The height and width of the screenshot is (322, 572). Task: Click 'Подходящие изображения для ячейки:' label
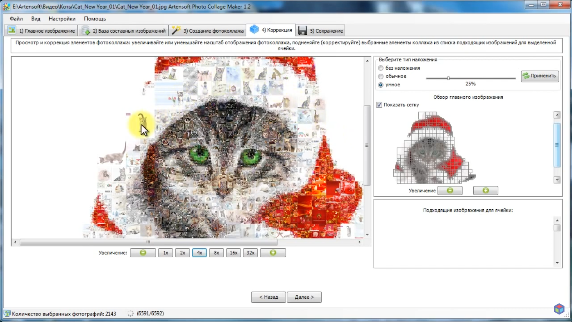click(468, 210)
